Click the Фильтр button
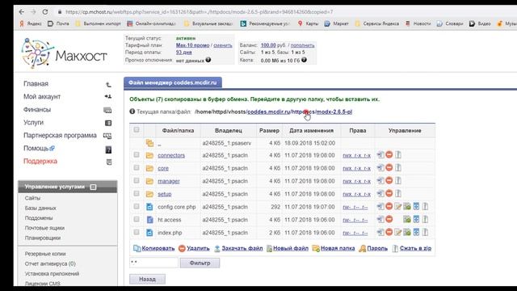The height and width of the screenshot is (291, 517). [x=200, y=263]
